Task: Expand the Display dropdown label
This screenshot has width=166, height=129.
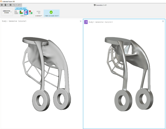Action: pos(24,16)
